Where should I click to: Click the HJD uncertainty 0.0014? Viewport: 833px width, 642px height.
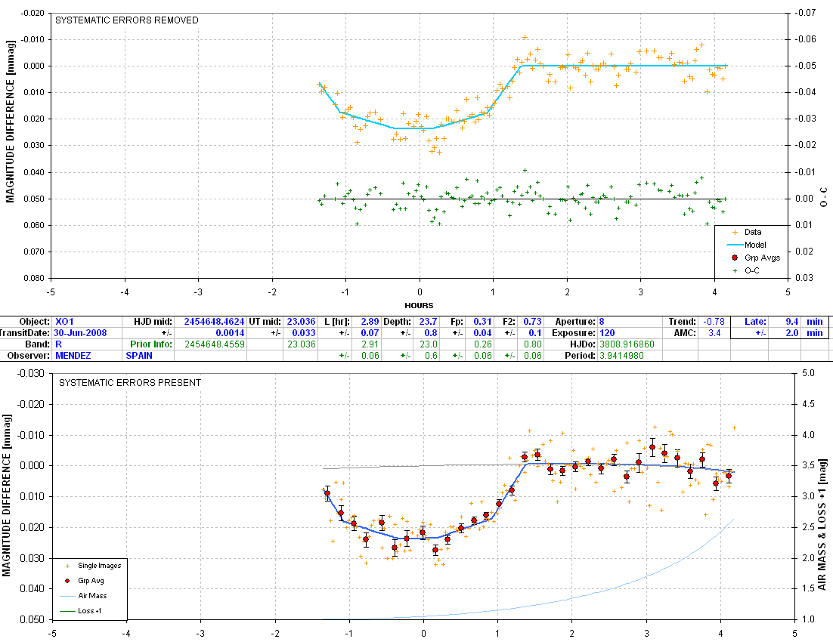[x=230, y=333]
